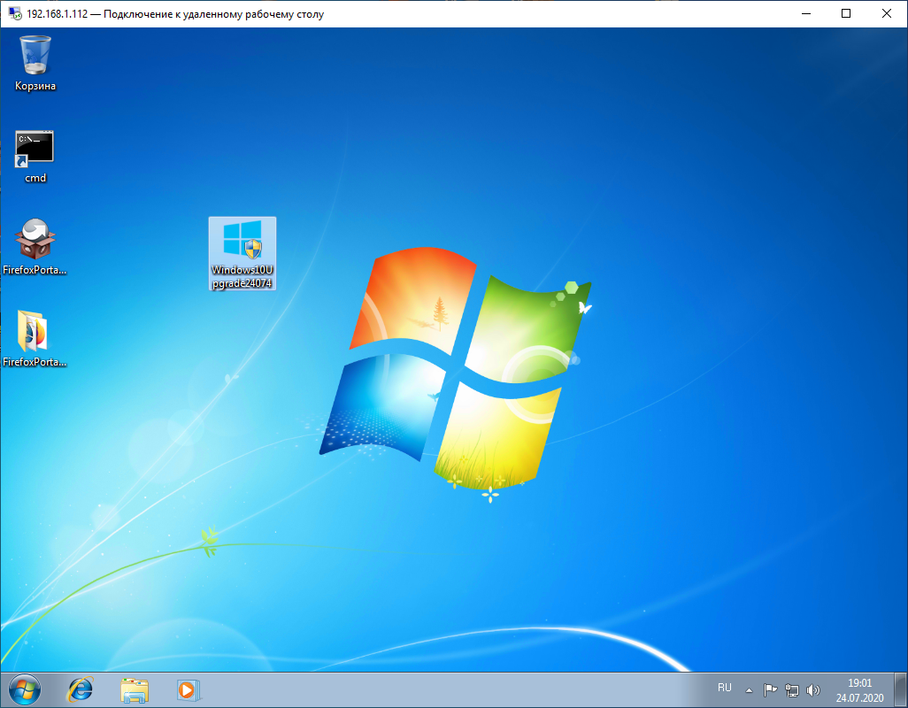The image size is (908, 708).
Task: Select the cmd shortcut on desktop
Action: pos(35,157)
